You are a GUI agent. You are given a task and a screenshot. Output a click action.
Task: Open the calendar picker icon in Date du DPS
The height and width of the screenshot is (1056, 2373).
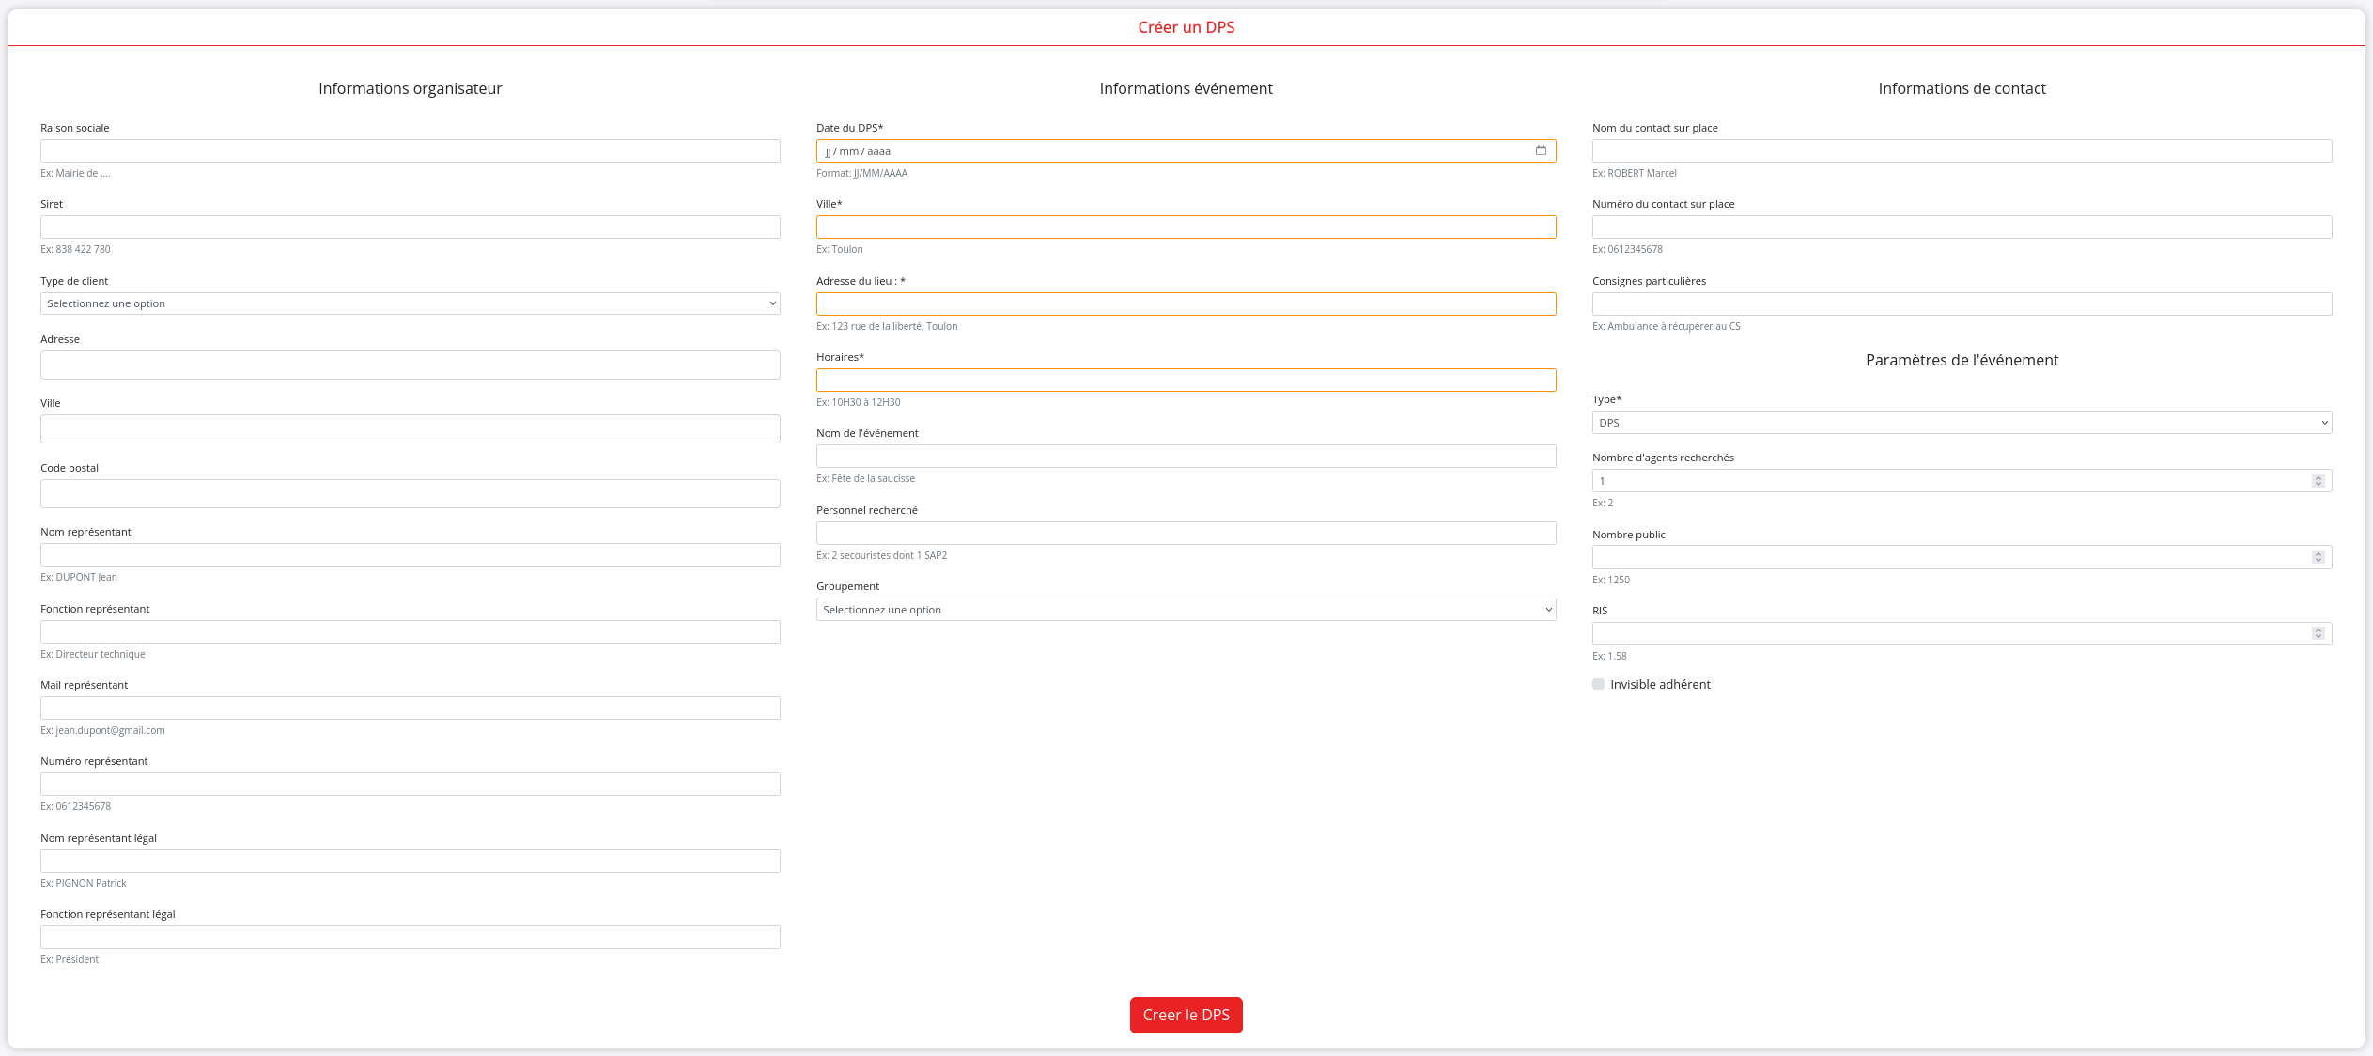(1541, 150)
